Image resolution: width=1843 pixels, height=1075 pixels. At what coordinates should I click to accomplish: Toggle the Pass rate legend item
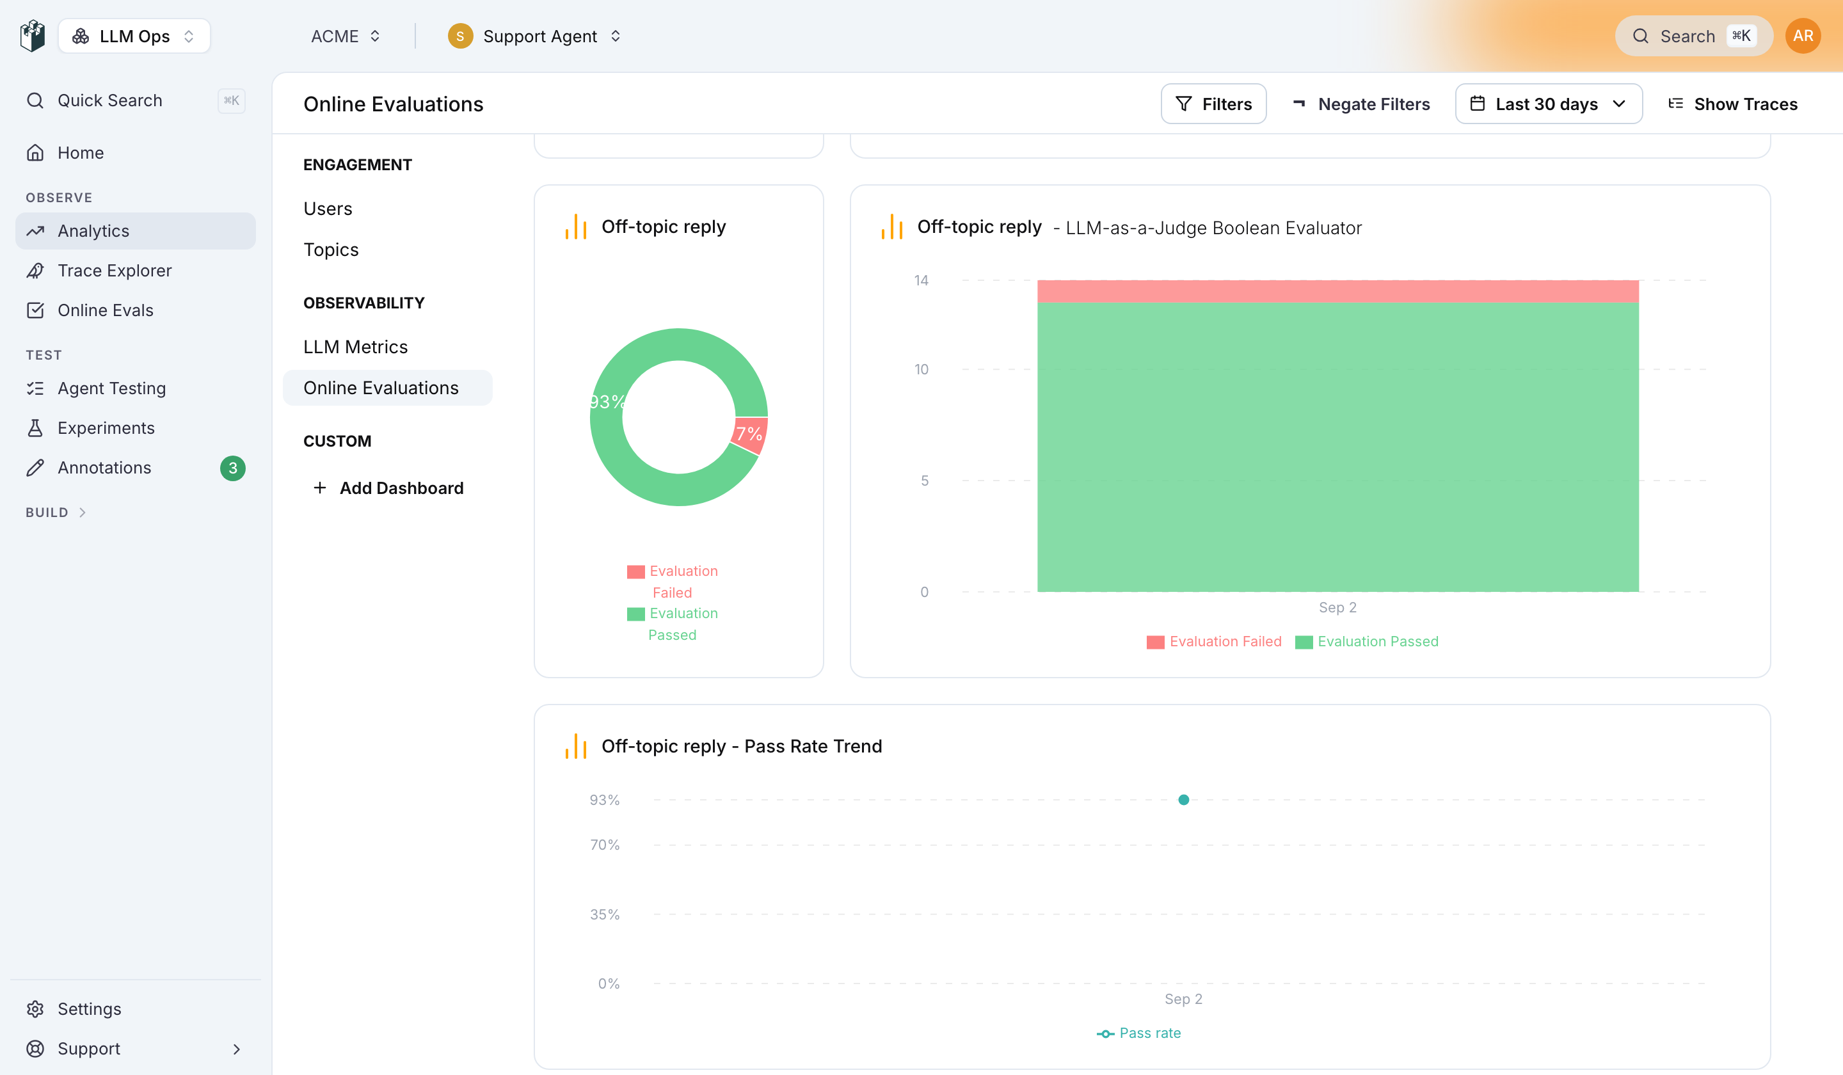1138,1033
